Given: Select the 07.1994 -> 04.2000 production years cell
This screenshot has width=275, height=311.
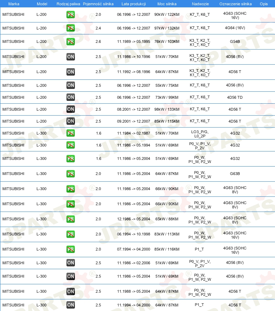Looking at the screenshot, I should (x=134, y=249).
